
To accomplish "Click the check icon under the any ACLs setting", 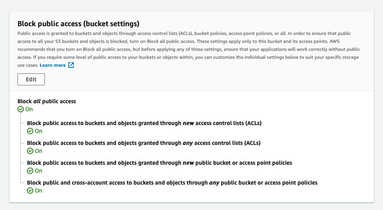I will 30,151.
